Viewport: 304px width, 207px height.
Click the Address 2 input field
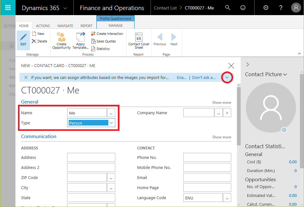91,167
